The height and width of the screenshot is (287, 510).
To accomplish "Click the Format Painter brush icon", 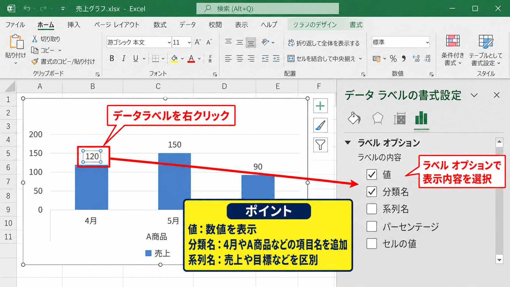I will pyautogui.click(x=35, y=61).
